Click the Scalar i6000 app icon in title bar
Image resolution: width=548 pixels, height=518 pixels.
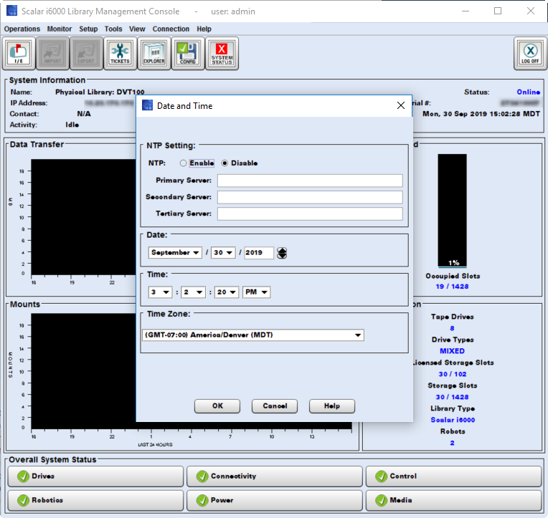point(12,11)
